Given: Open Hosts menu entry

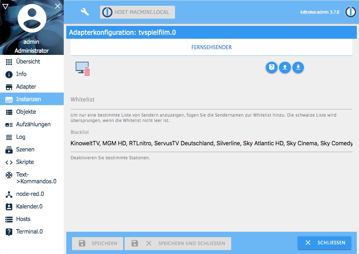Looking at the screenshot, I should coord(32,219).
